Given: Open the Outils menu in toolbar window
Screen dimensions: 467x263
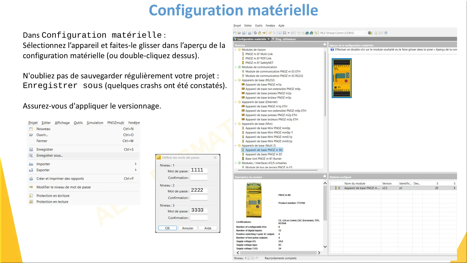Looking at the screenshot, I should tap(259, 26).
